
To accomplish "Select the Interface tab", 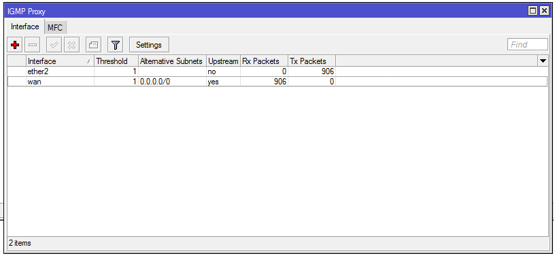I will pos(25,27).
